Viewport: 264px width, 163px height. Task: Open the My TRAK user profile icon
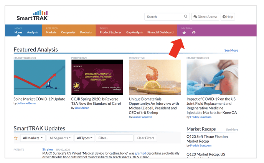194,33
